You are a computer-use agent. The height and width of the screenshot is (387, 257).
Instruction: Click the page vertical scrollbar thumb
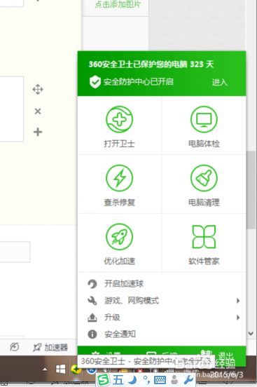[x=251, y=190]
